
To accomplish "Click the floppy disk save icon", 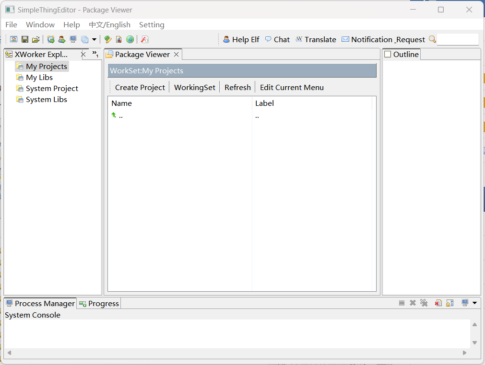I will (x=25, y=39).
